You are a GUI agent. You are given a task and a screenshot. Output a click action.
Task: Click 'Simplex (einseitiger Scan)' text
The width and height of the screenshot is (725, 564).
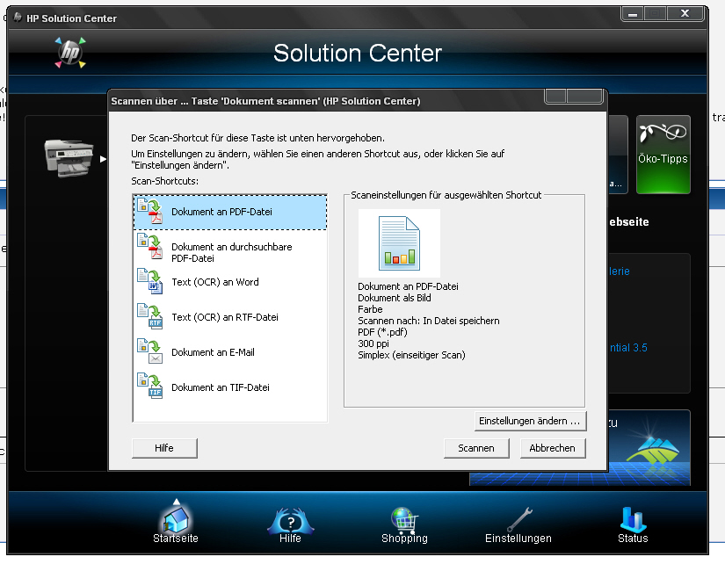click(x=411, y=355)
